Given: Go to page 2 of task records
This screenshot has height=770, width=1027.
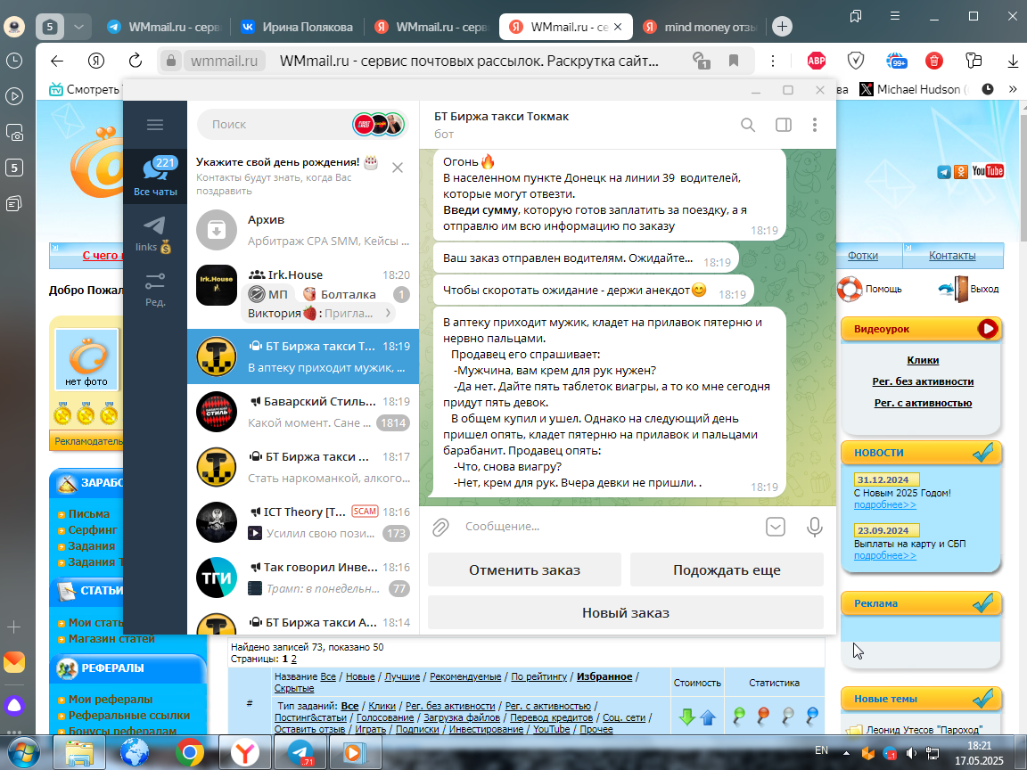Looking at the screenshot, I should [293, 659].
